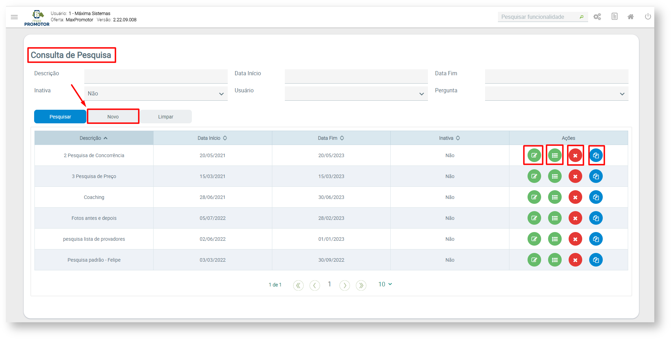Open the Usuário dropdown

coord(356,94)
